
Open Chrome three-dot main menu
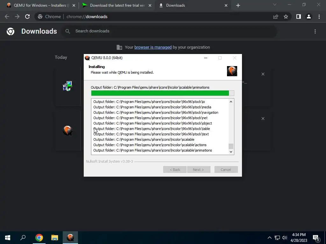319,17
